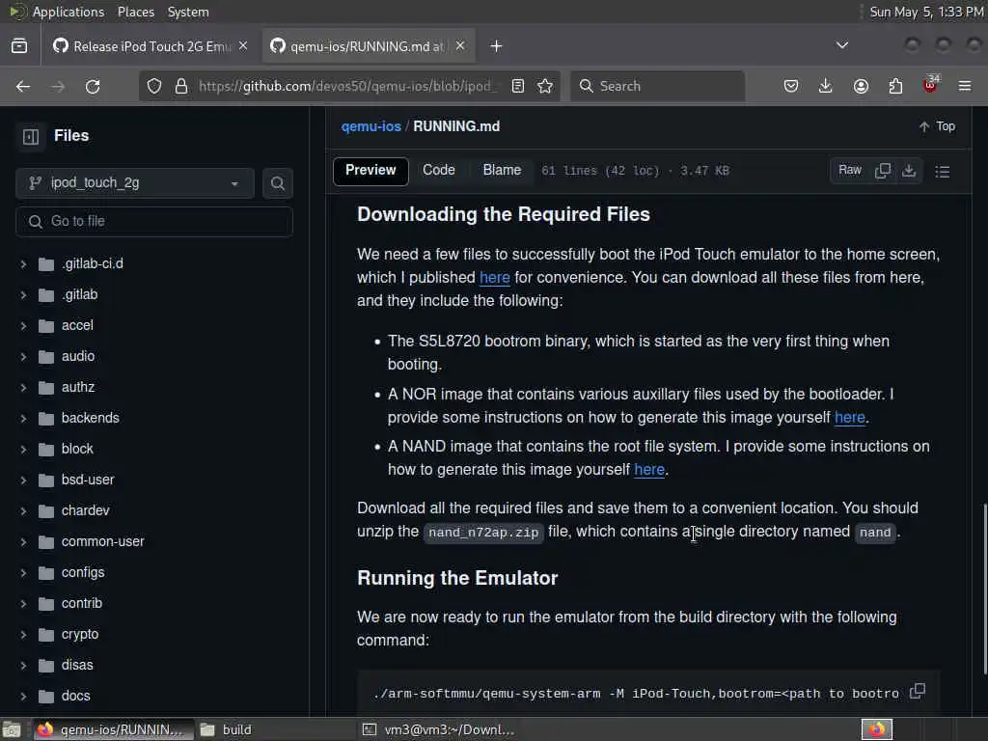This screenshot has width=988, height=741.
Task: Open the document outline list icon
Action: point(943,172)
